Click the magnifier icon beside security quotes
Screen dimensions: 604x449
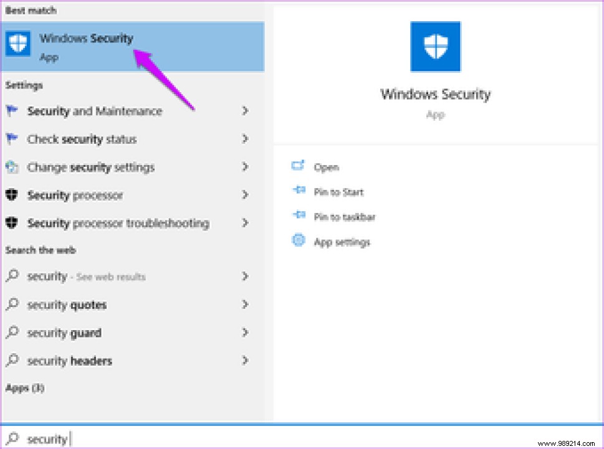(12, 305)
